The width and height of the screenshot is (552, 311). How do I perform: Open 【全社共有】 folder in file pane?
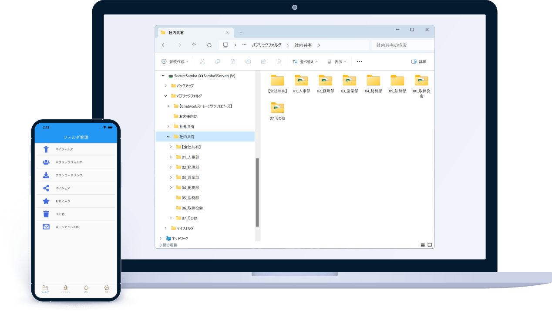coord(277,84)
